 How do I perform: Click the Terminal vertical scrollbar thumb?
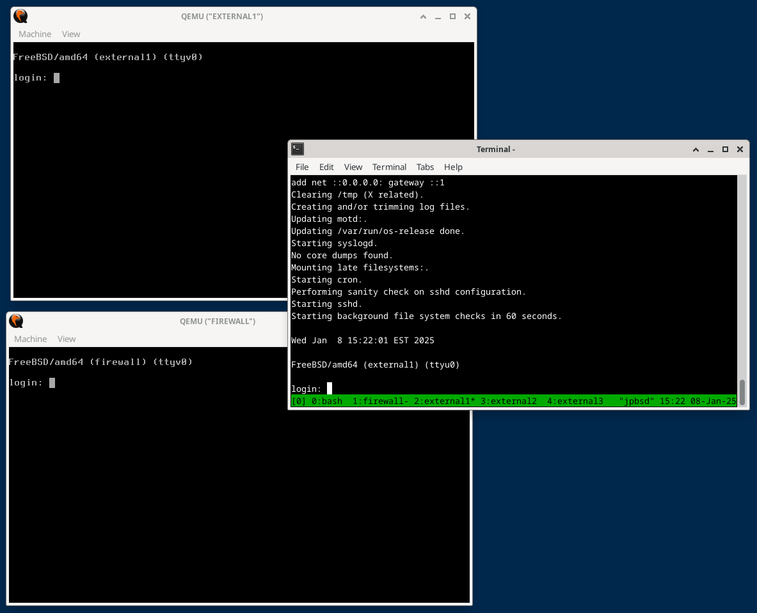742,392
